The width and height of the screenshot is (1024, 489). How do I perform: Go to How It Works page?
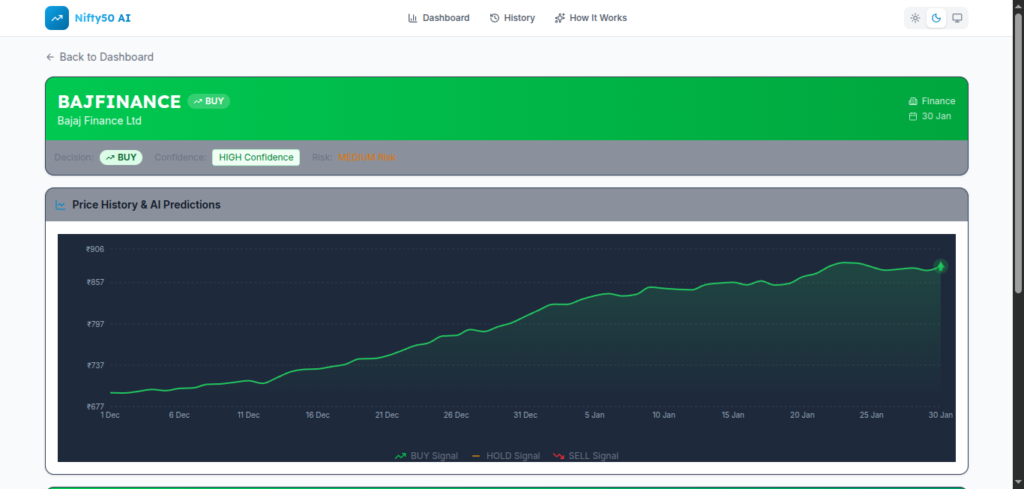(591, 18)
